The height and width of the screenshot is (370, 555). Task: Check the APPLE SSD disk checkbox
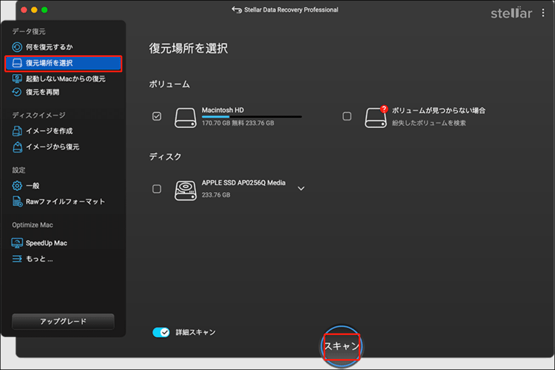[x=157, y=188]
